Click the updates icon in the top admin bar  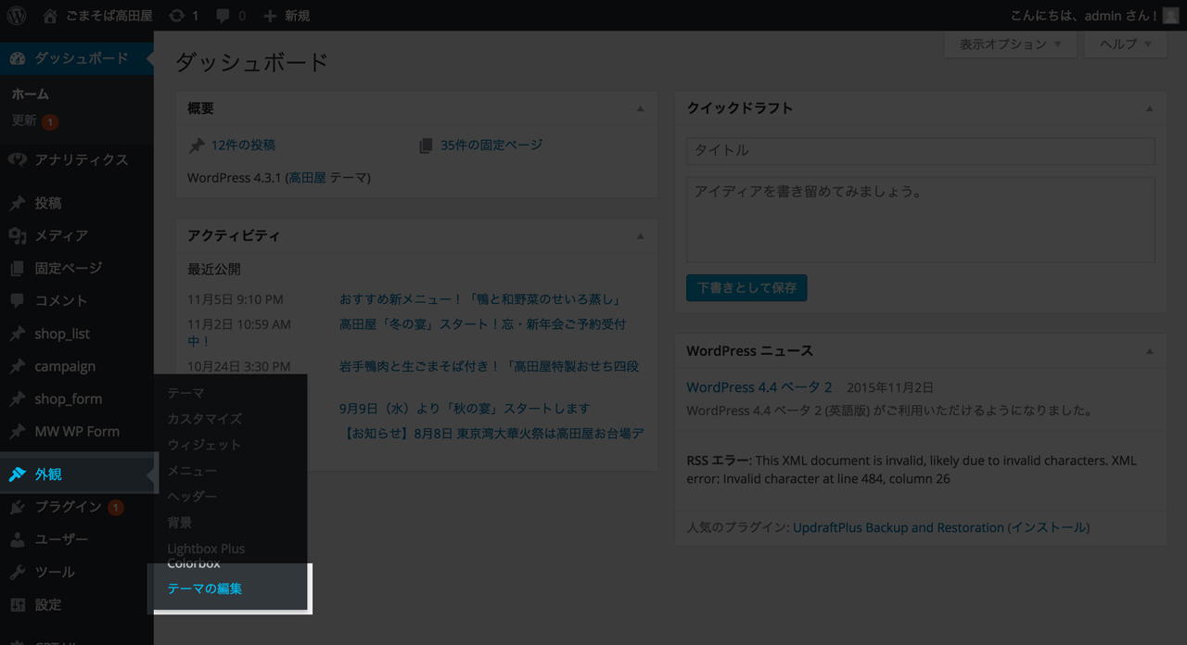pyautogui.click(x=175, y=16)
